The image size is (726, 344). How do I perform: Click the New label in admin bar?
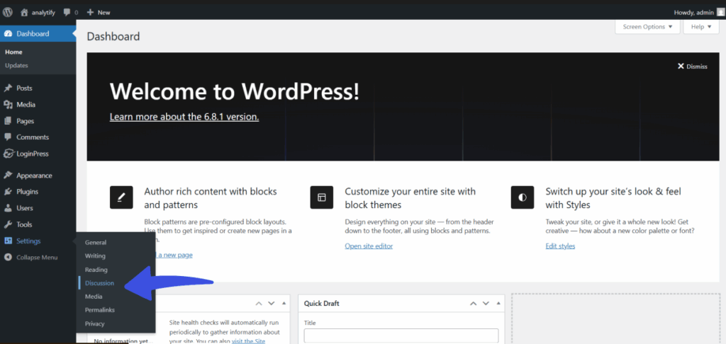(x=104, y=13)
